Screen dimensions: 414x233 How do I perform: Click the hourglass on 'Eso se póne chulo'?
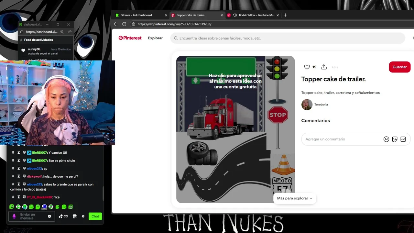pos(19,161)
